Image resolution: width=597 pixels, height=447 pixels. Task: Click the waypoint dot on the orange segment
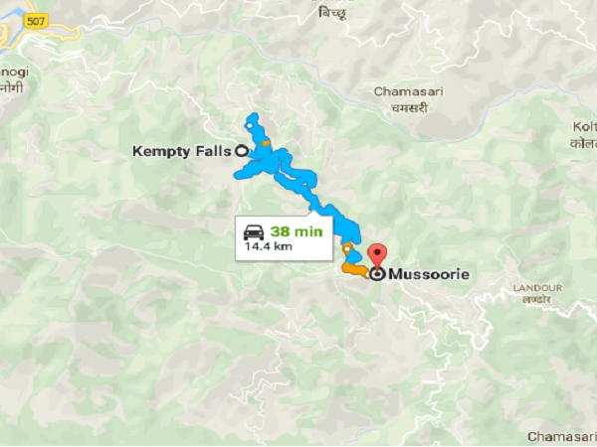click(x=347, y=249)
